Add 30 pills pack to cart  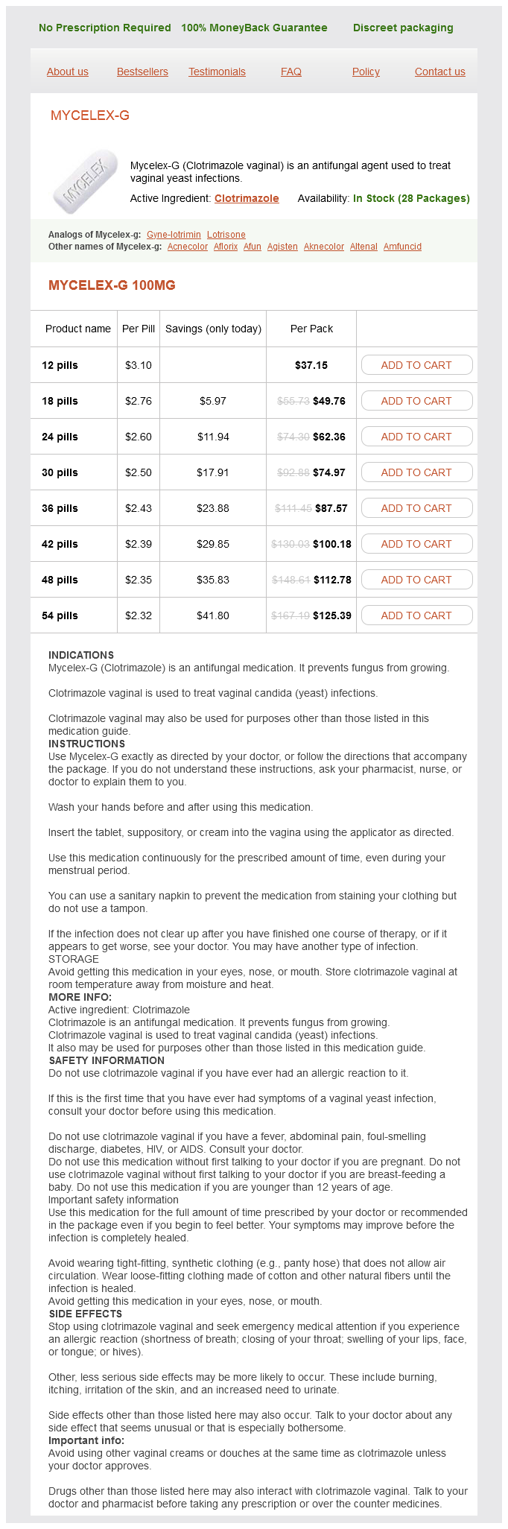pos(416,472)
